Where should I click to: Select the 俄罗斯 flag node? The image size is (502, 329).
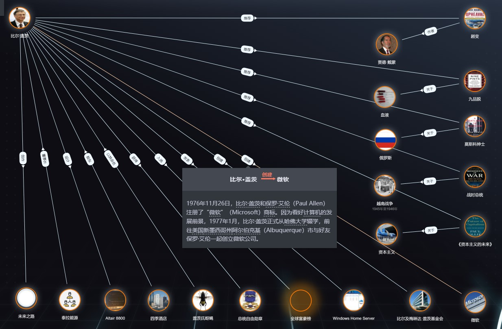coord(385,140)
